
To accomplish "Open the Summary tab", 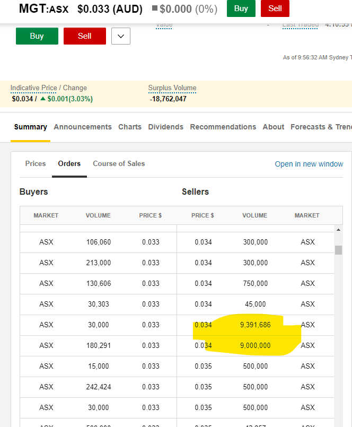I will [x=30, y=127].
